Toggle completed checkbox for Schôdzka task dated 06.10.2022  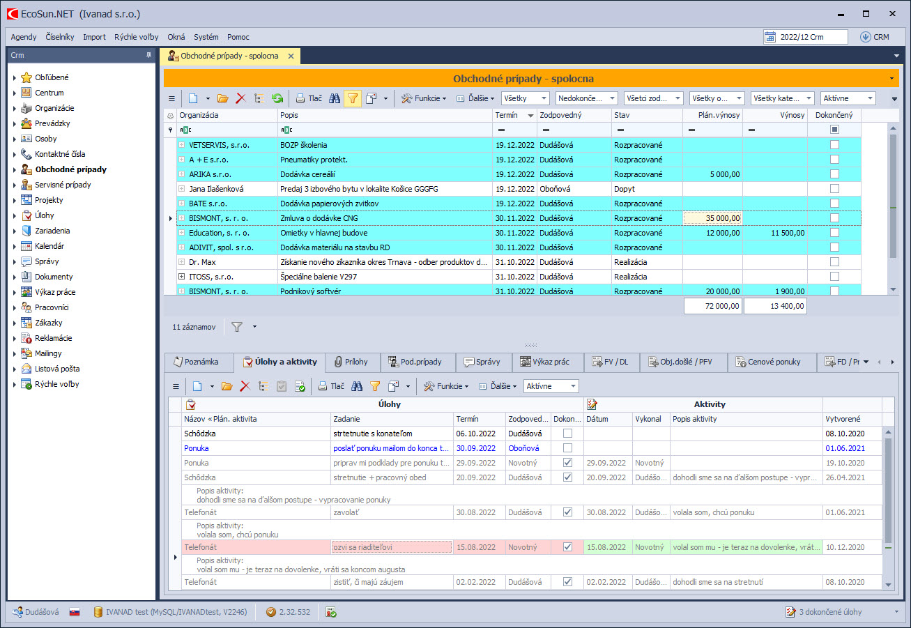coord(567,434)
